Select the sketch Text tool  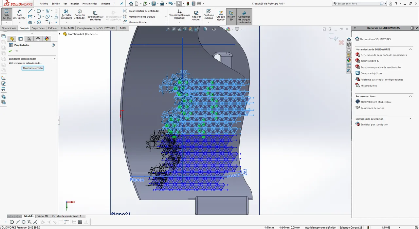(56, 17)
